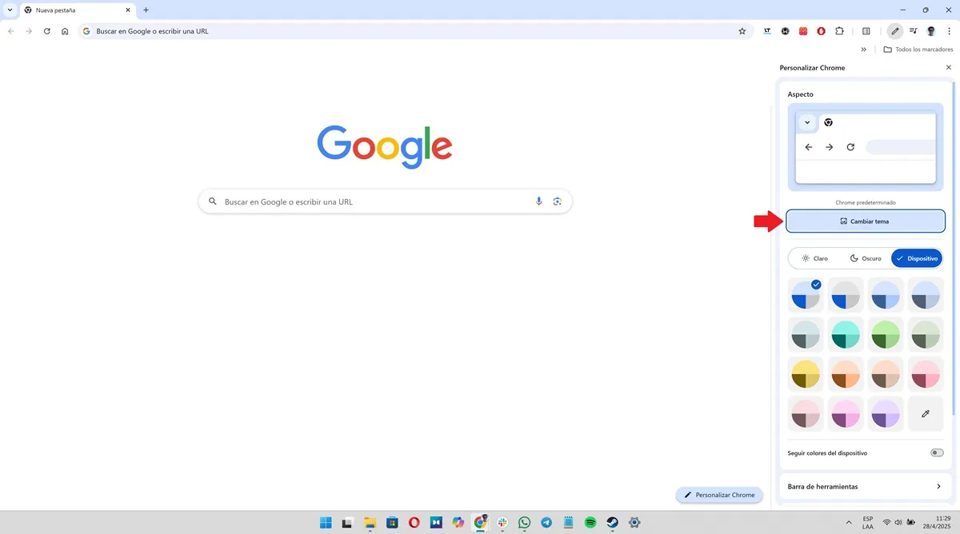Open the Extensions puzzle-piece menu
Image resolution: width=960 pixels, height=534 pixels.
click(x=839, y=31)
